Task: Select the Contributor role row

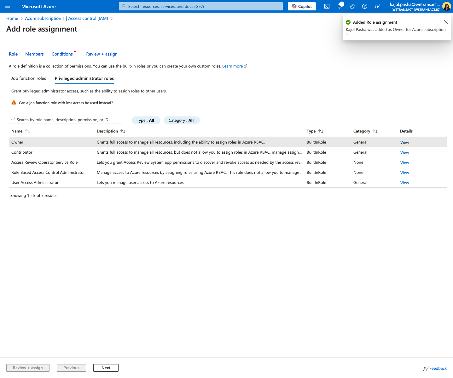Action: pos(228,152)
